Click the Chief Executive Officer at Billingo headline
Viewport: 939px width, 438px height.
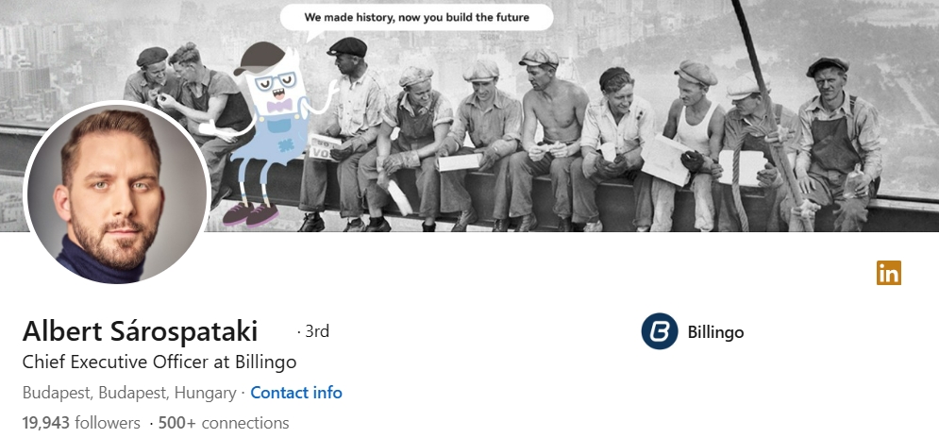pos(159,362)
